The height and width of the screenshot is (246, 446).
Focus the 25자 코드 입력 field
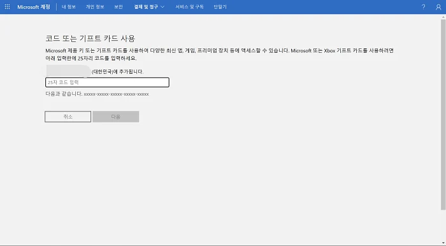(107, 82)
